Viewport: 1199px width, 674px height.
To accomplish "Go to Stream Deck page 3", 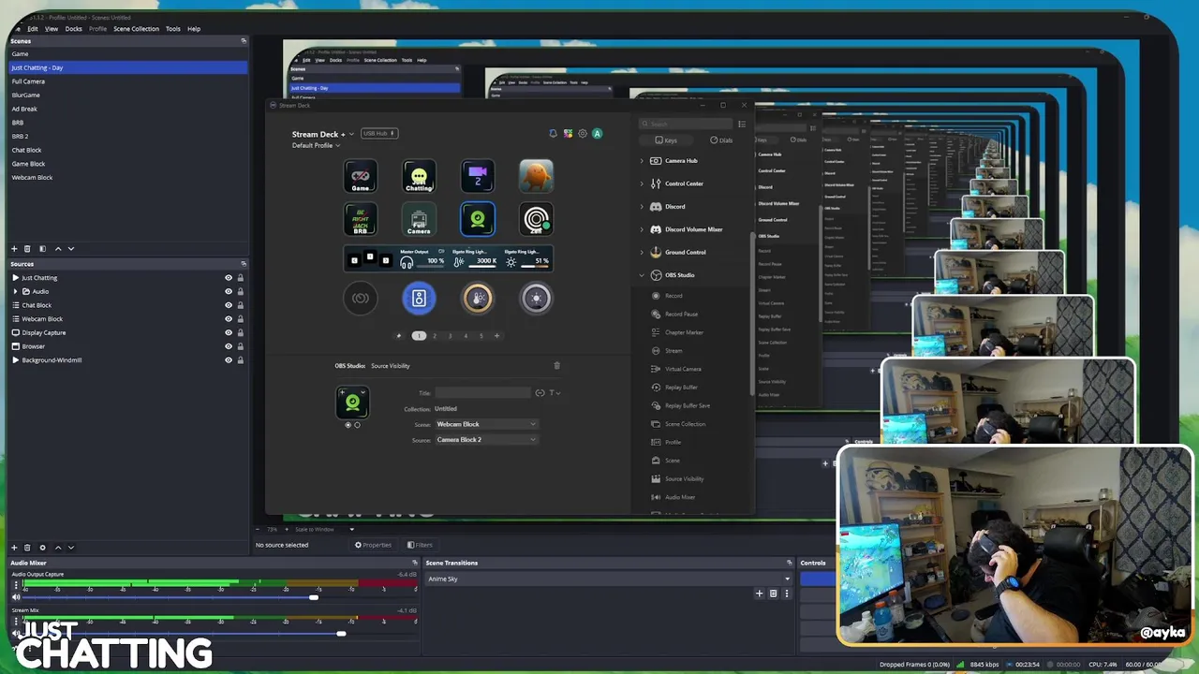I will point(450,335).
